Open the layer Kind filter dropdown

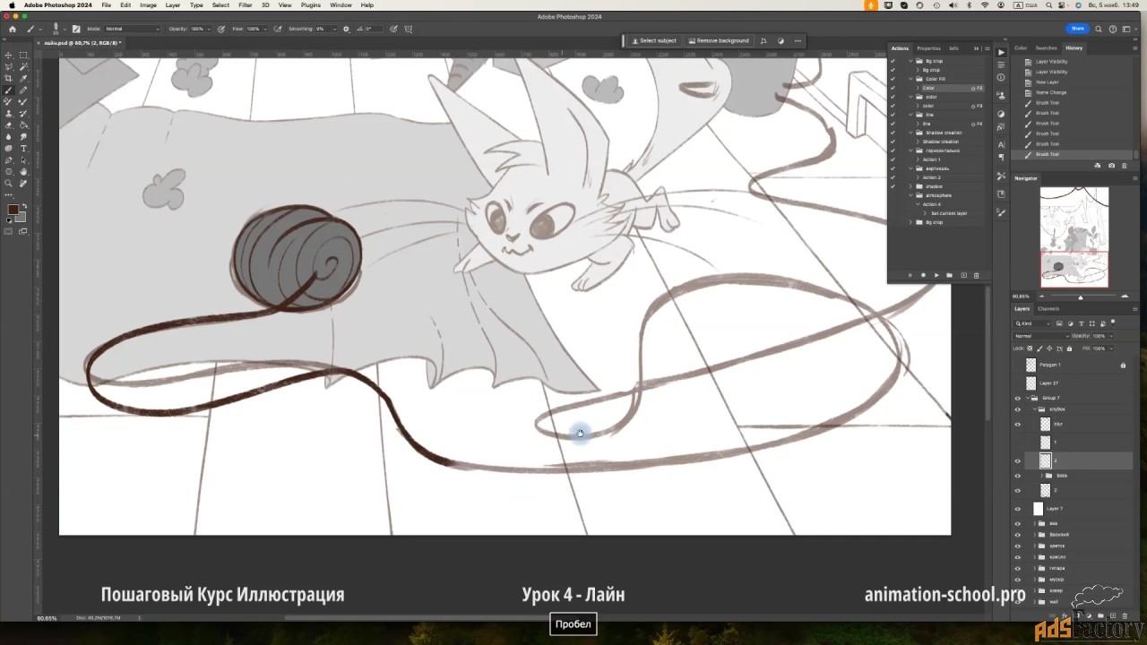pyautogui.click(x=1031, y=323)
